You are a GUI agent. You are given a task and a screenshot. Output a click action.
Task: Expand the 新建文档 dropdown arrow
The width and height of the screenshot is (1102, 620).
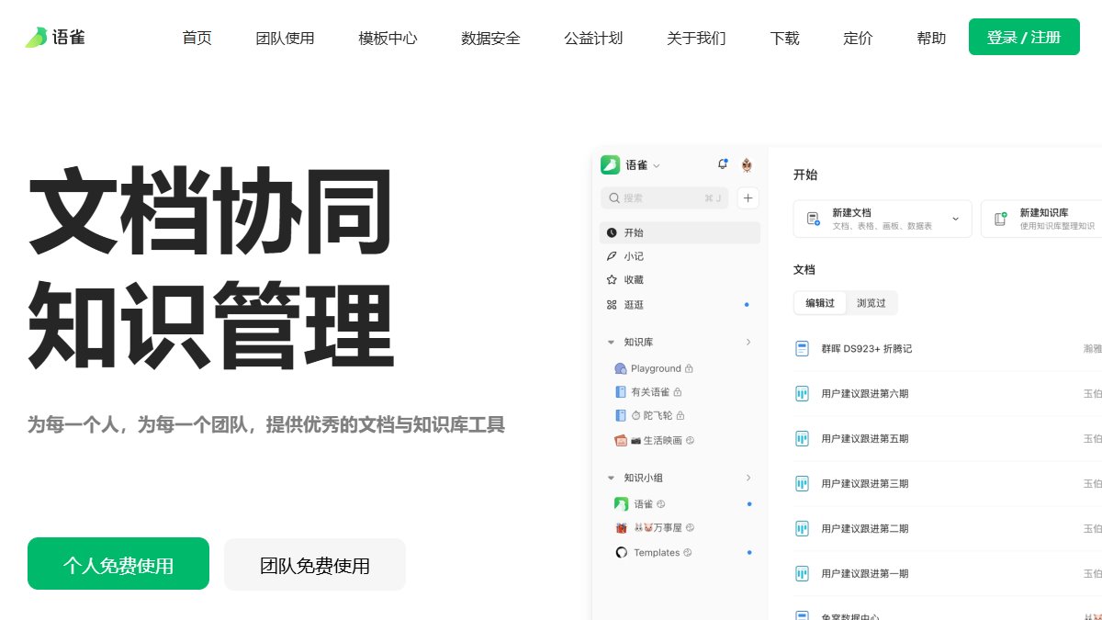click(x=955, y=219)
